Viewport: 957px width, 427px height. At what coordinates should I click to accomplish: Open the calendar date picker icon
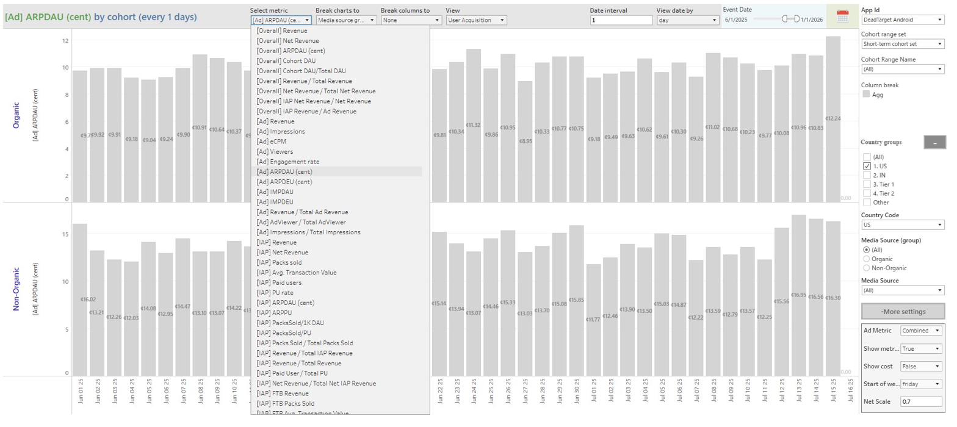pyautogui.click(x=843, y=17)
